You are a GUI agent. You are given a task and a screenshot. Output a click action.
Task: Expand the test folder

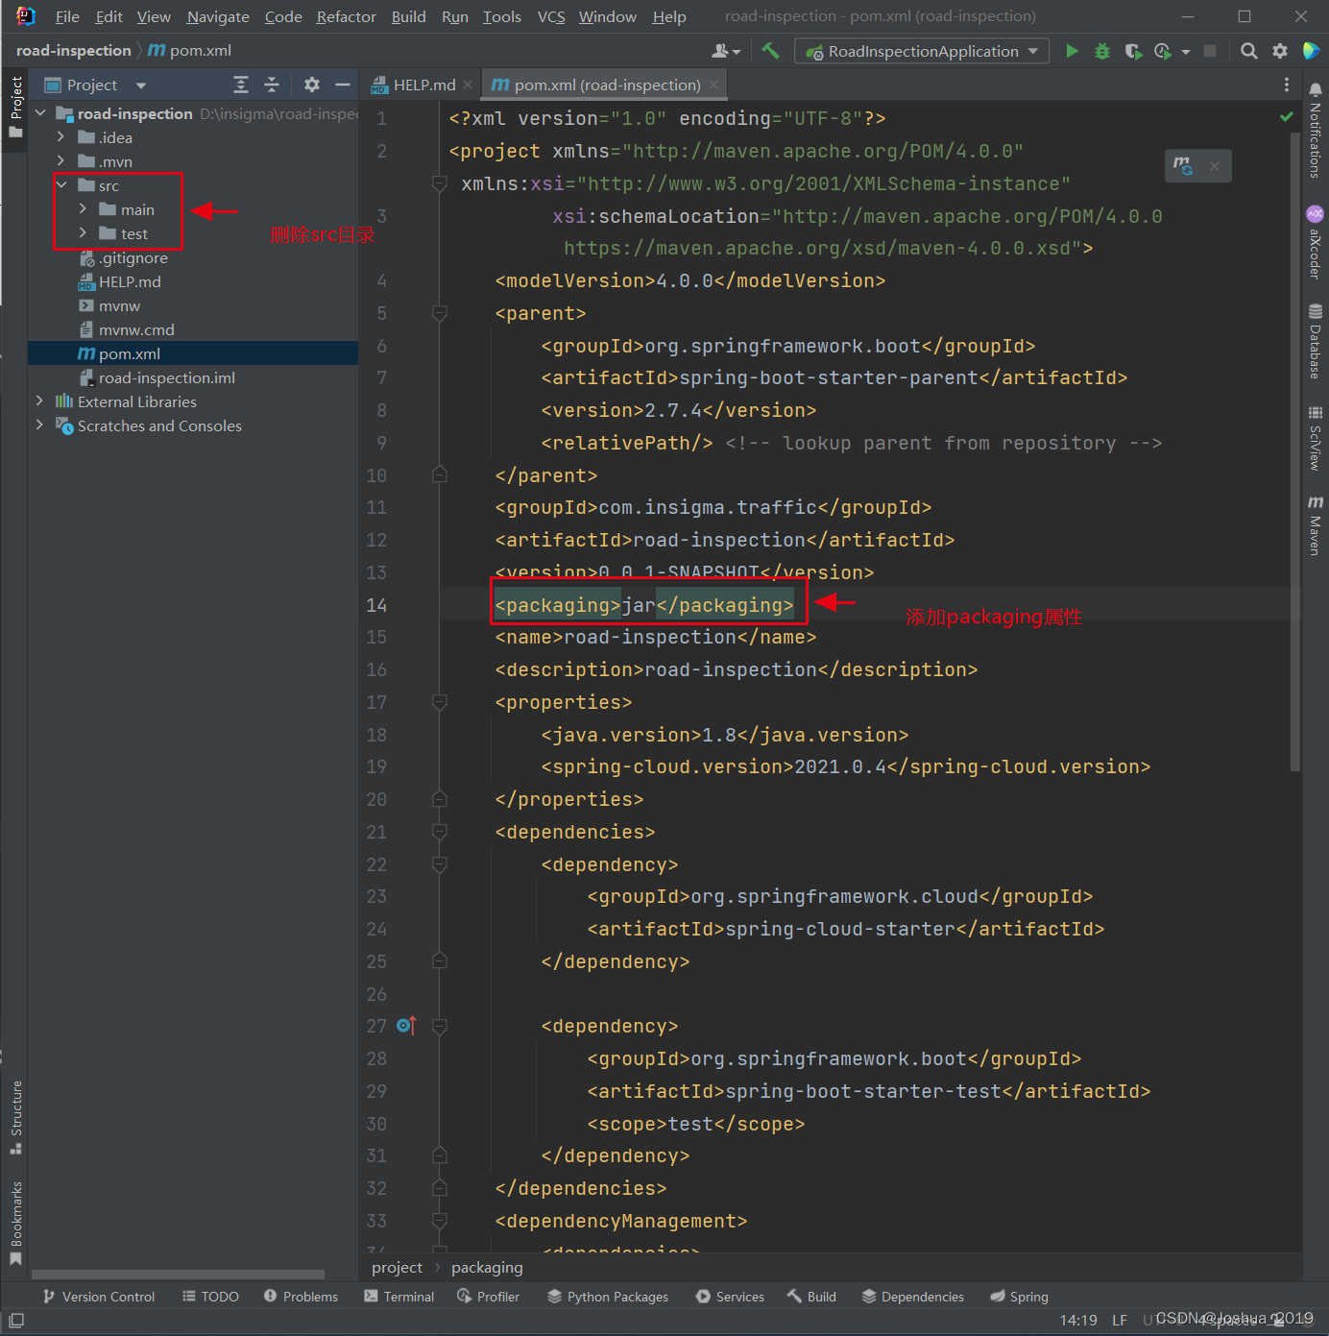click(x=83, y=233)
